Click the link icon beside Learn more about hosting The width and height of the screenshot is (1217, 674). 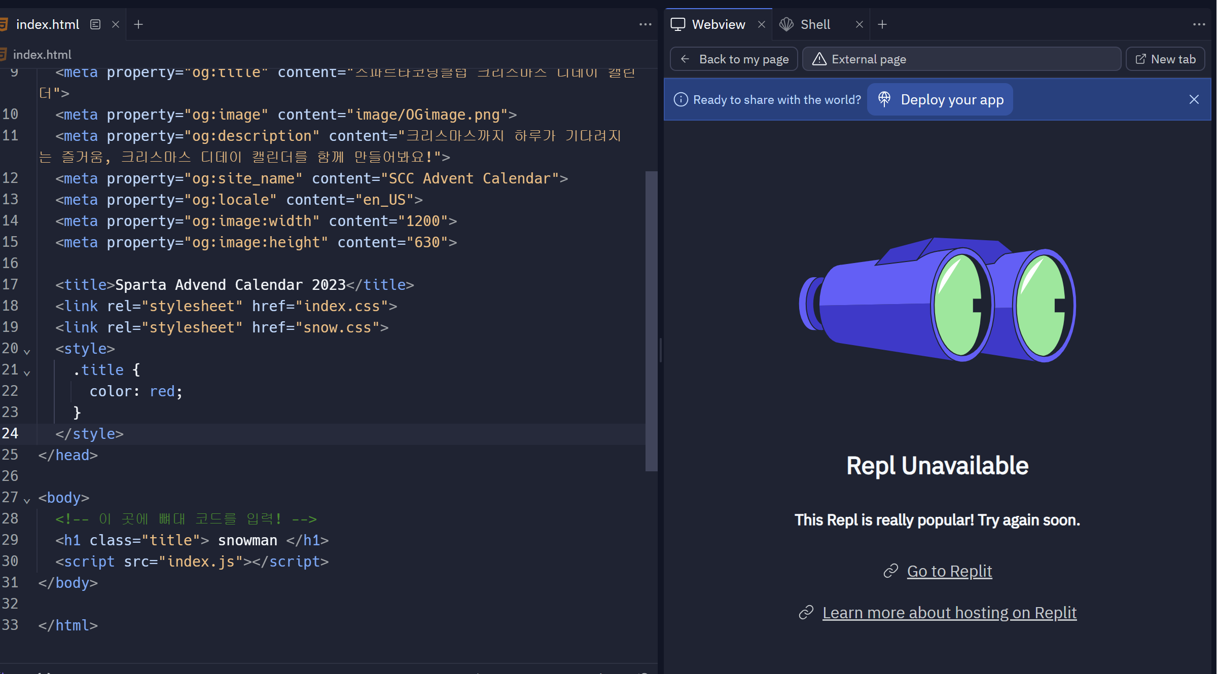pos(806,613)
